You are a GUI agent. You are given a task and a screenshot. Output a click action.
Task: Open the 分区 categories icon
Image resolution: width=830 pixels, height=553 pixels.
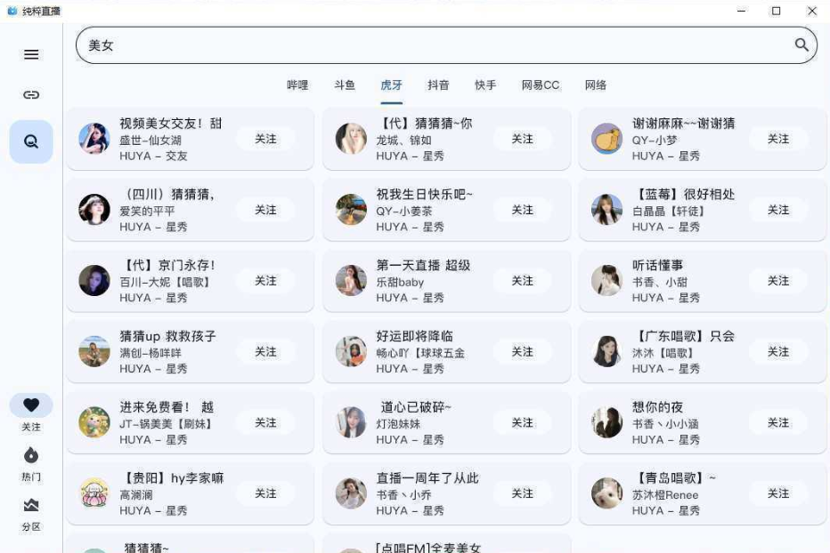click(x=31, y=505)
